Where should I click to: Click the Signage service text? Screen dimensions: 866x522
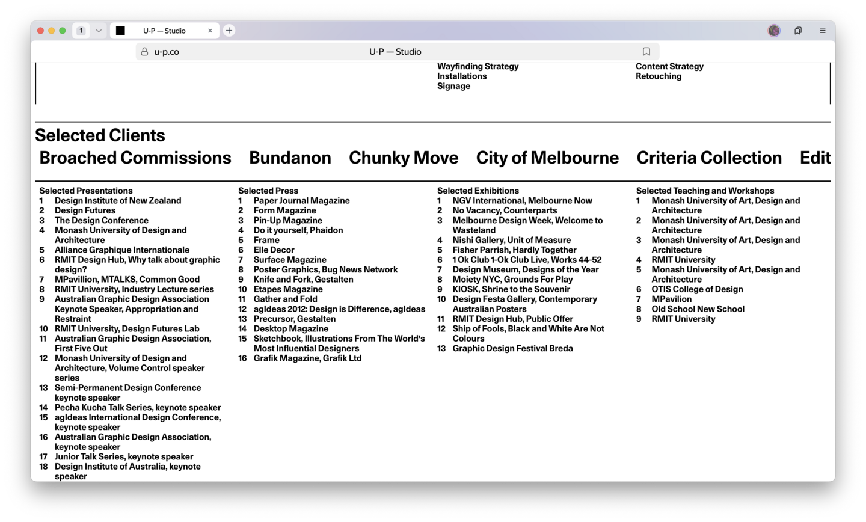pos(453,86)
